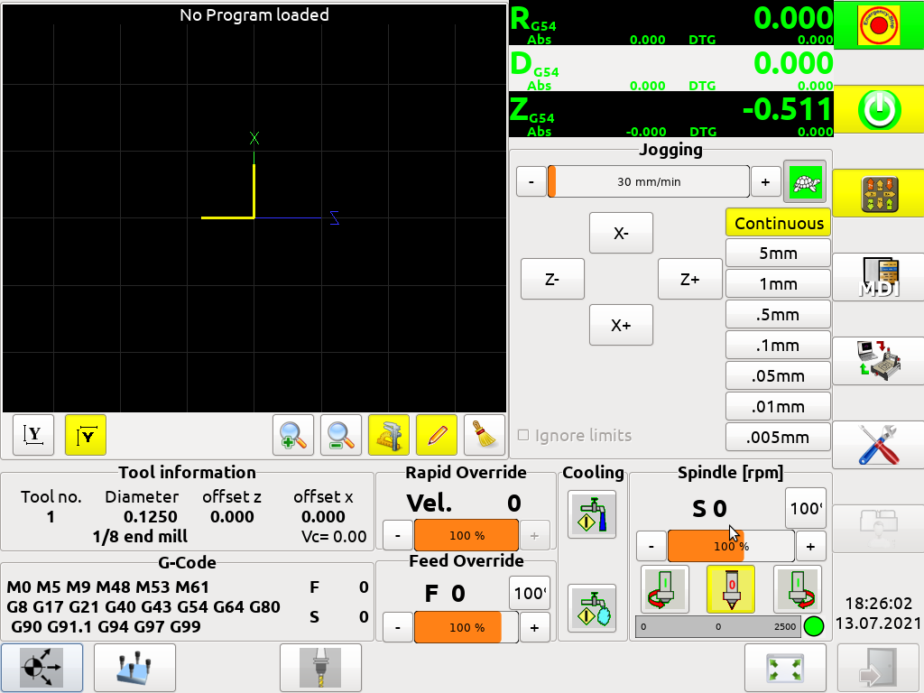
Task: Select manual jog mode with the joypad icon
Action: [878, 192]
